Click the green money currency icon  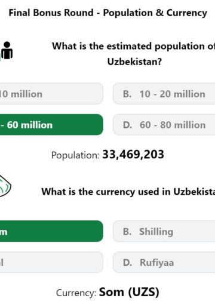[5, 186]
